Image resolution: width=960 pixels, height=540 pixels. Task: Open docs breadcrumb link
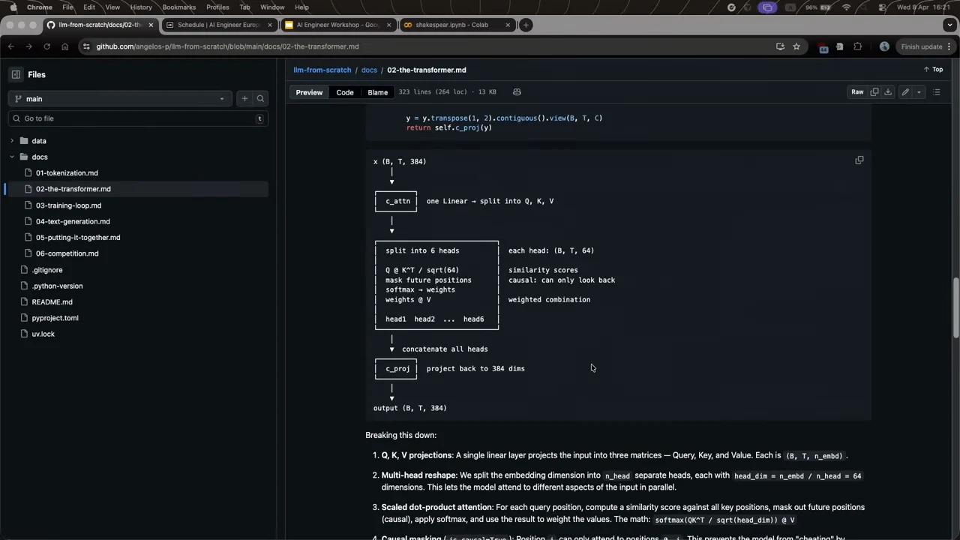[369, 70]
